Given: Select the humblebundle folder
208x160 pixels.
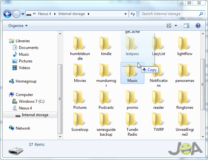Looking at the screenshot, I should pos(80,48).
